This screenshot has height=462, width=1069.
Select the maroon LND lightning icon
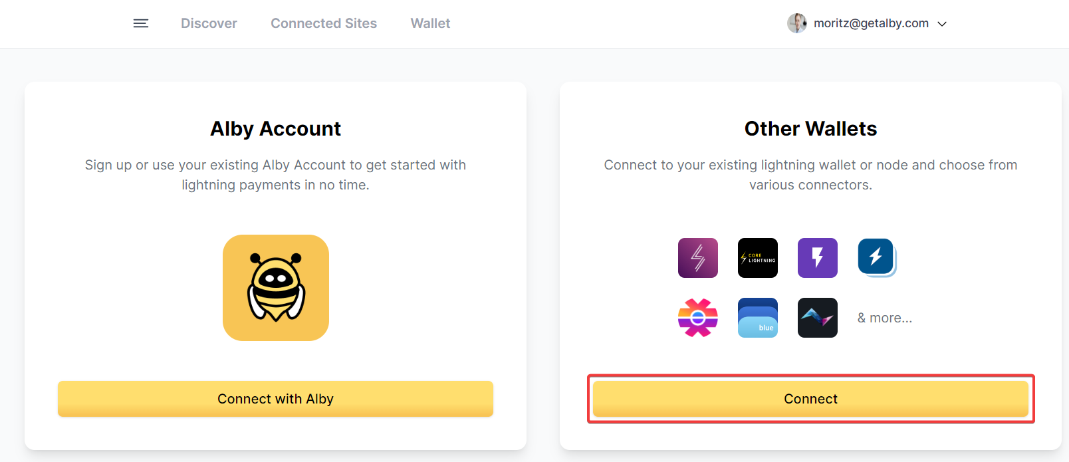click(x=698, y=258)
